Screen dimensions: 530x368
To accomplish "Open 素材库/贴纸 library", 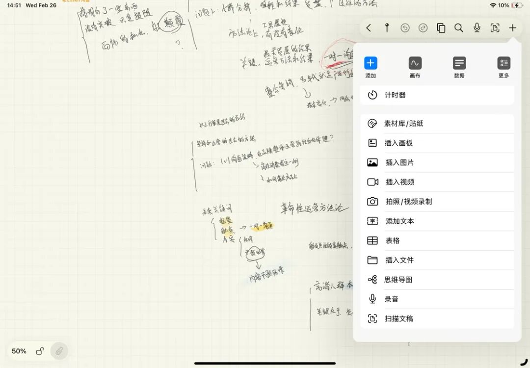I will (x=437, y=123).
